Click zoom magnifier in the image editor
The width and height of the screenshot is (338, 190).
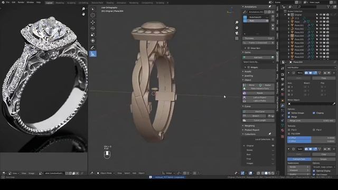point(83,9)
